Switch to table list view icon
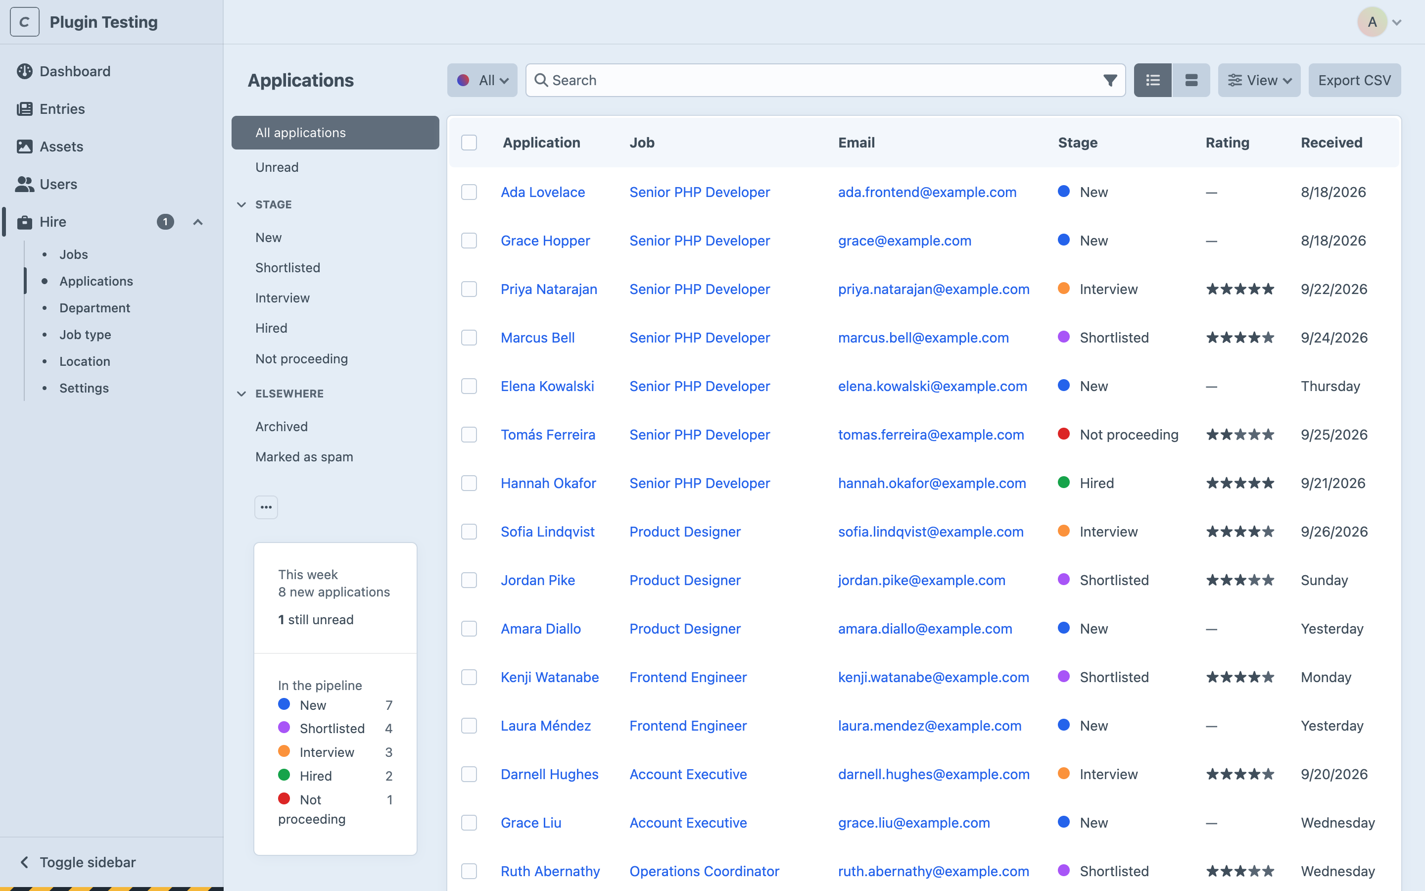 (1152, 80)
